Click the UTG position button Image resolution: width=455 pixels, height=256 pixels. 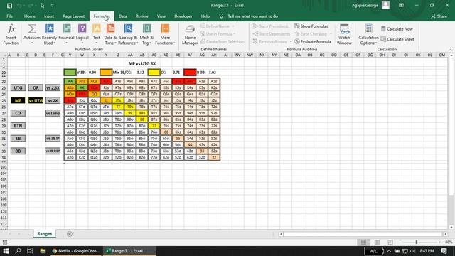pyautogui.click(x=18, y=87)
